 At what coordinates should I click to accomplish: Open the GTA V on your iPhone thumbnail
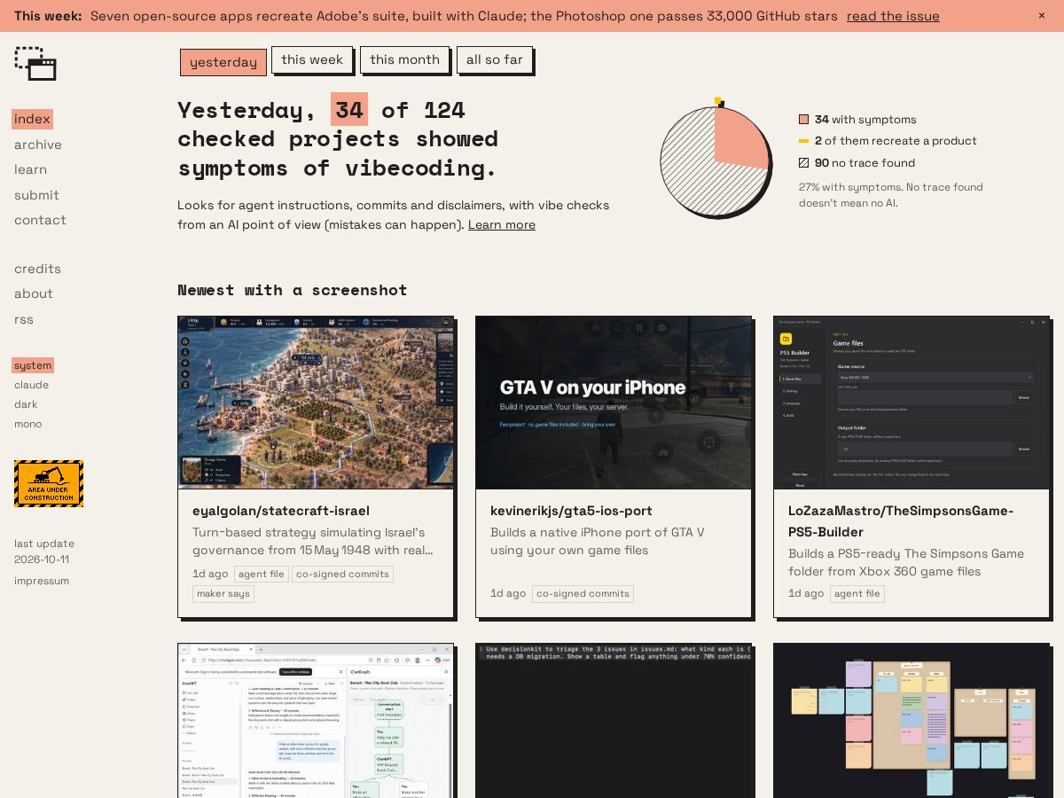click(614, 403)
